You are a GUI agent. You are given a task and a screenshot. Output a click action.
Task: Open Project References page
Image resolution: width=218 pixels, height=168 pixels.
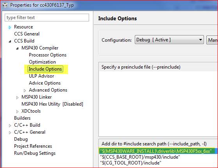[x=33, y=146]
